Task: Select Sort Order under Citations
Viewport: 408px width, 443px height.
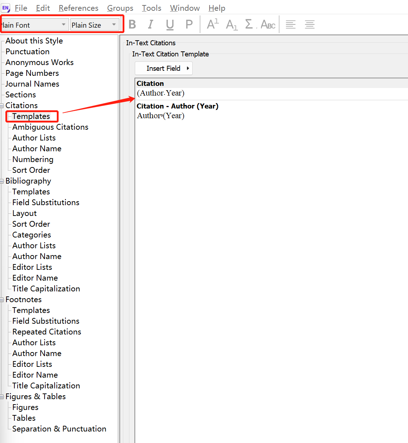Action: 31,170
